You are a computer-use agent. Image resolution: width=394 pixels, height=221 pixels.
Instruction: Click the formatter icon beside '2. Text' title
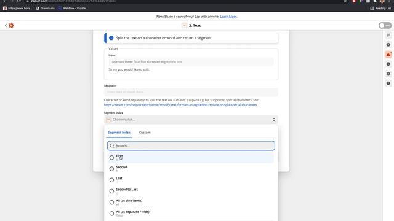[184, 25]
